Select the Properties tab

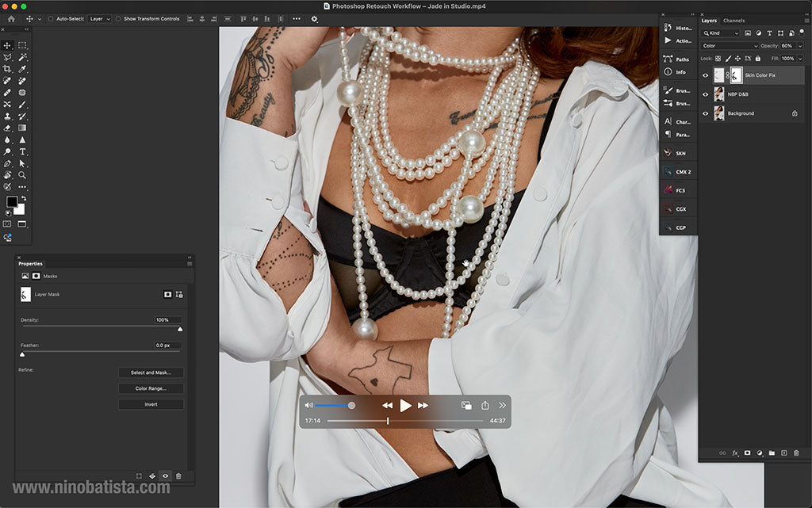[x=30, y=263]
